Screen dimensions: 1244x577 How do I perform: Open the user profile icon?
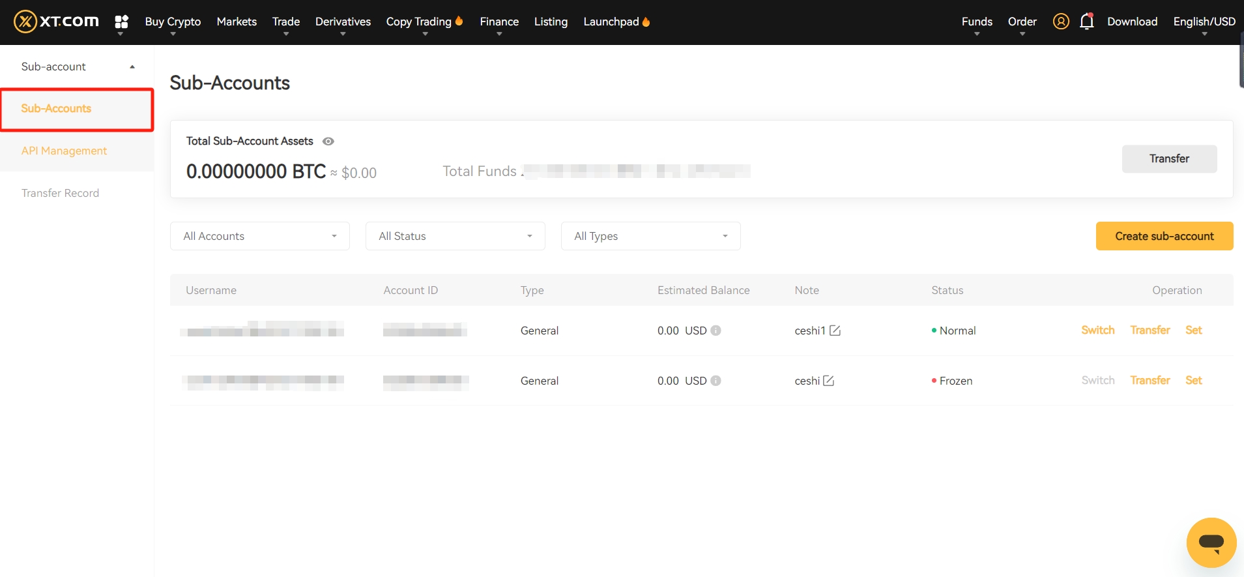1060,22
